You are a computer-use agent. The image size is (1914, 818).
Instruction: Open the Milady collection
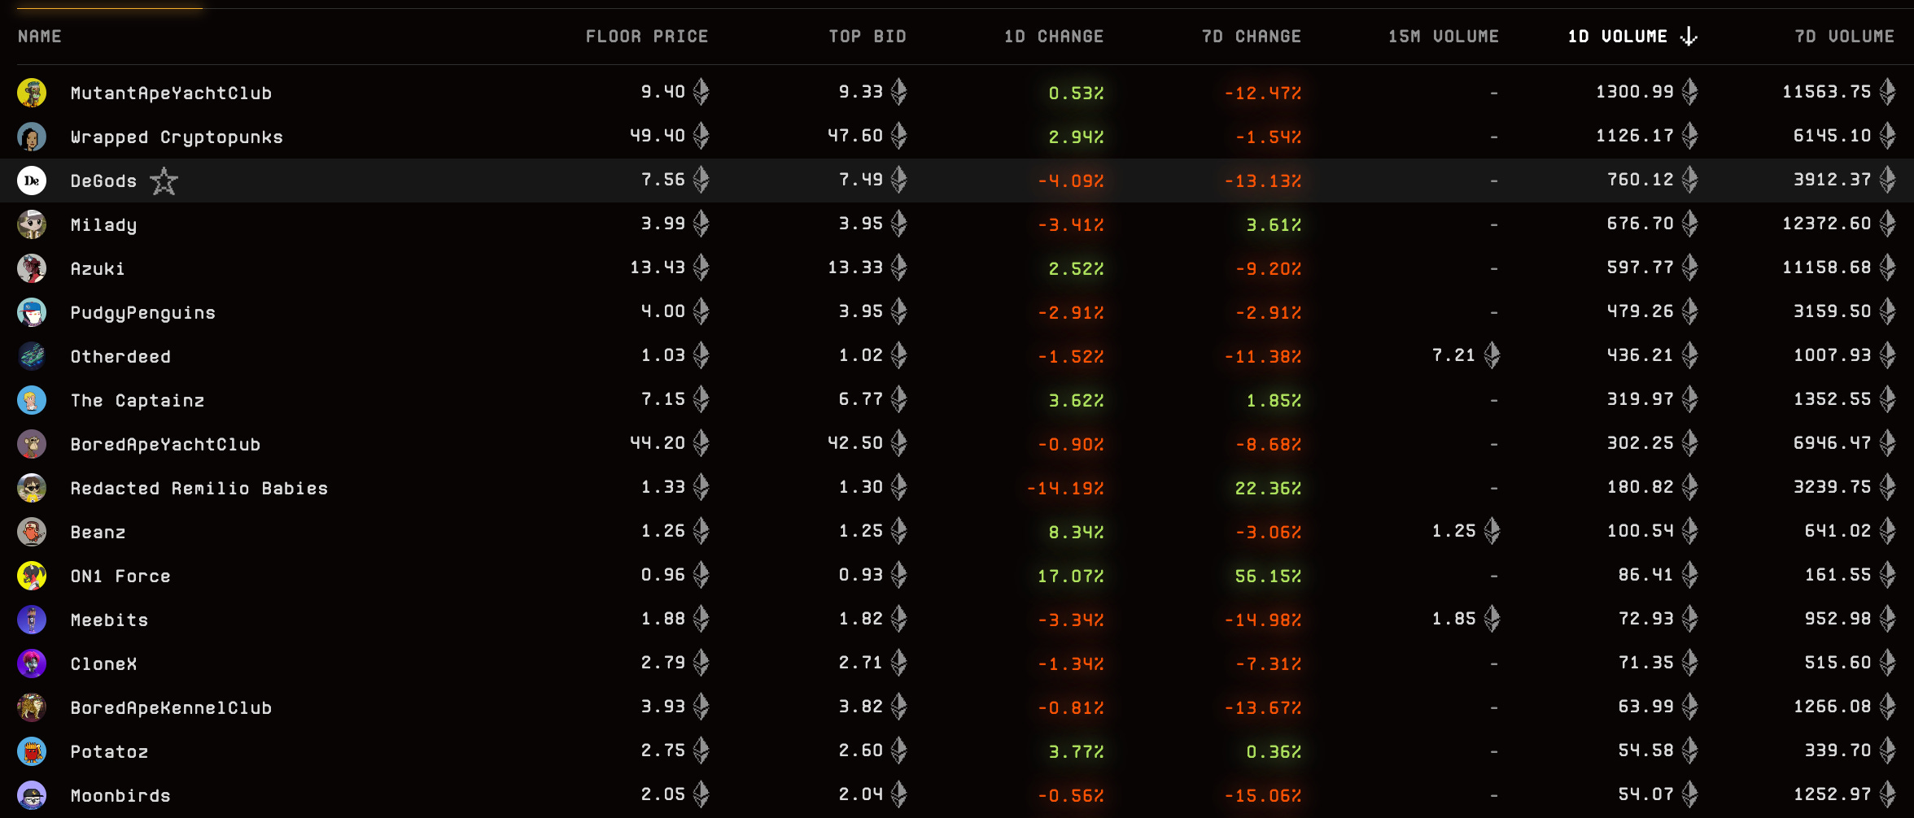pos(103,225)
